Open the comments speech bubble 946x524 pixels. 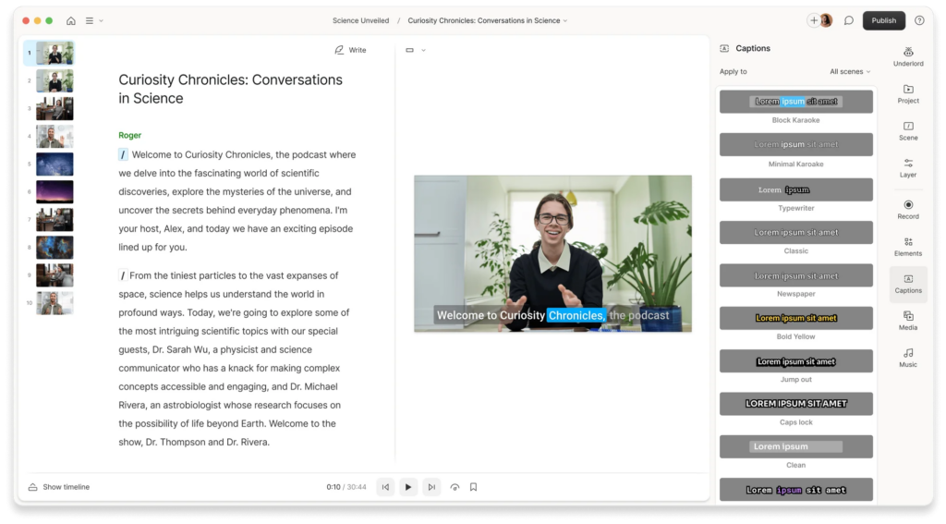tap(848, 20)
